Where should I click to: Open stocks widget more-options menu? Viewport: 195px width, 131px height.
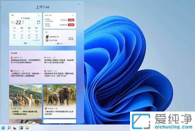click(73, 15)
